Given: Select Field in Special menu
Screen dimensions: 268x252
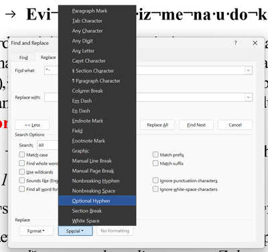Looking at the screenshot, I should tap(97, 131).
